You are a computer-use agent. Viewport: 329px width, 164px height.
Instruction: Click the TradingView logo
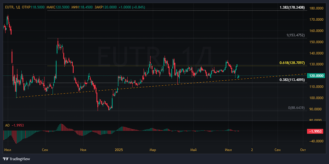click(16, 159)
